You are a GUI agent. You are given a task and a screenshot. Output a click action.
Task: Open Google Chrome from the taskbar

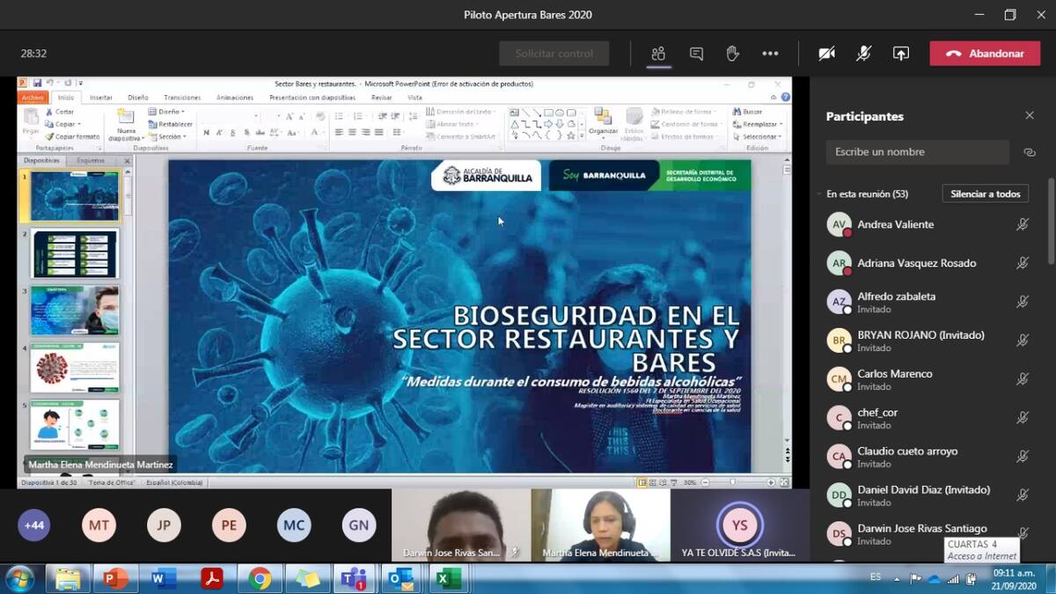click(260, 578)
